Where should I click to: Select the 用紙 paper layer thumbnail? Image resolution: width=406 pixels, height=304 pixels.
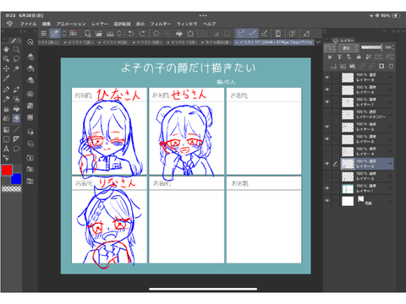tap(348, 201)
